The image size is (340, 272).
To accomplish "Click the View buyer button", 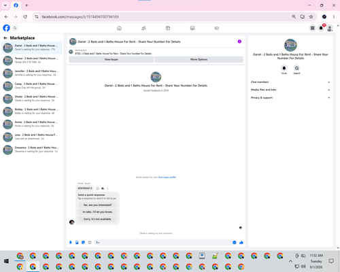I will click(112, 59).
